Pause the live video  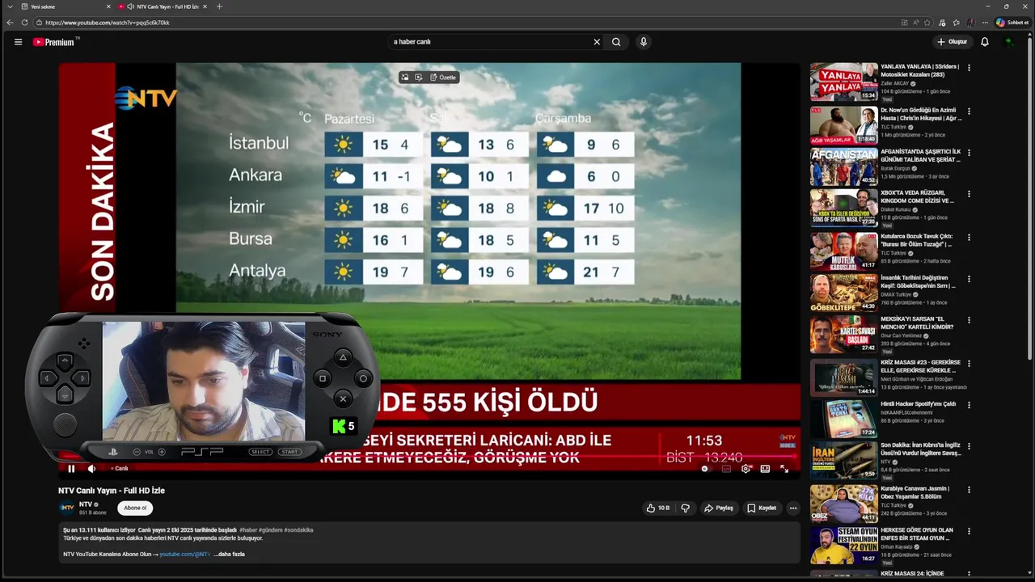71,469
